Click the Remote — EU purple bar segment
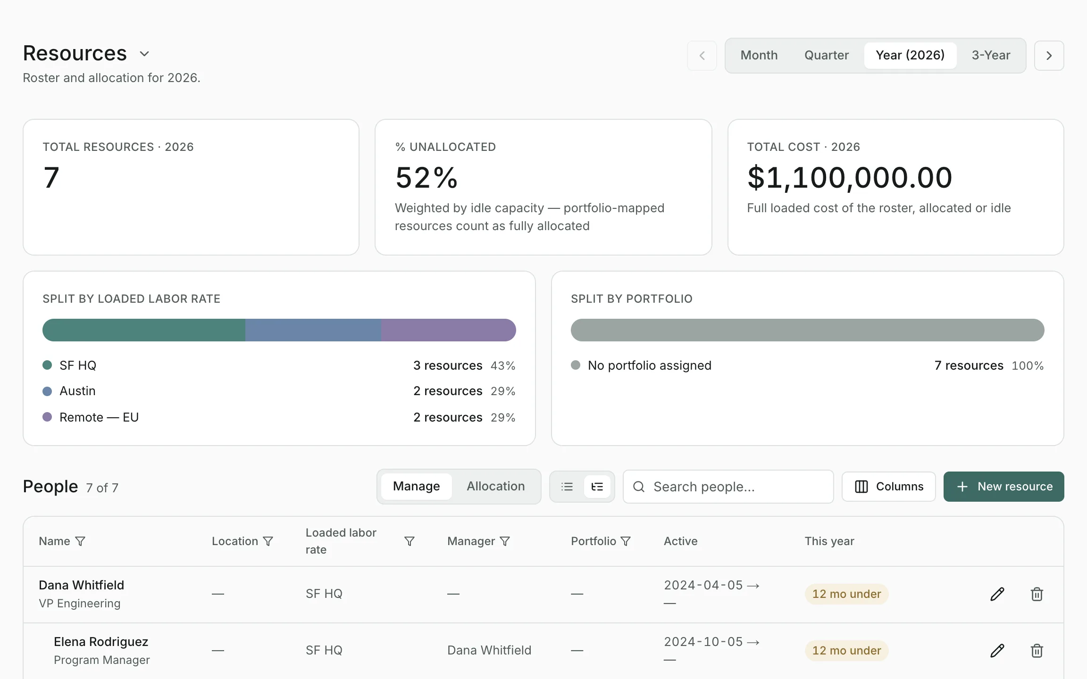This screenshot has height=679, width=1087. [449, 330]
